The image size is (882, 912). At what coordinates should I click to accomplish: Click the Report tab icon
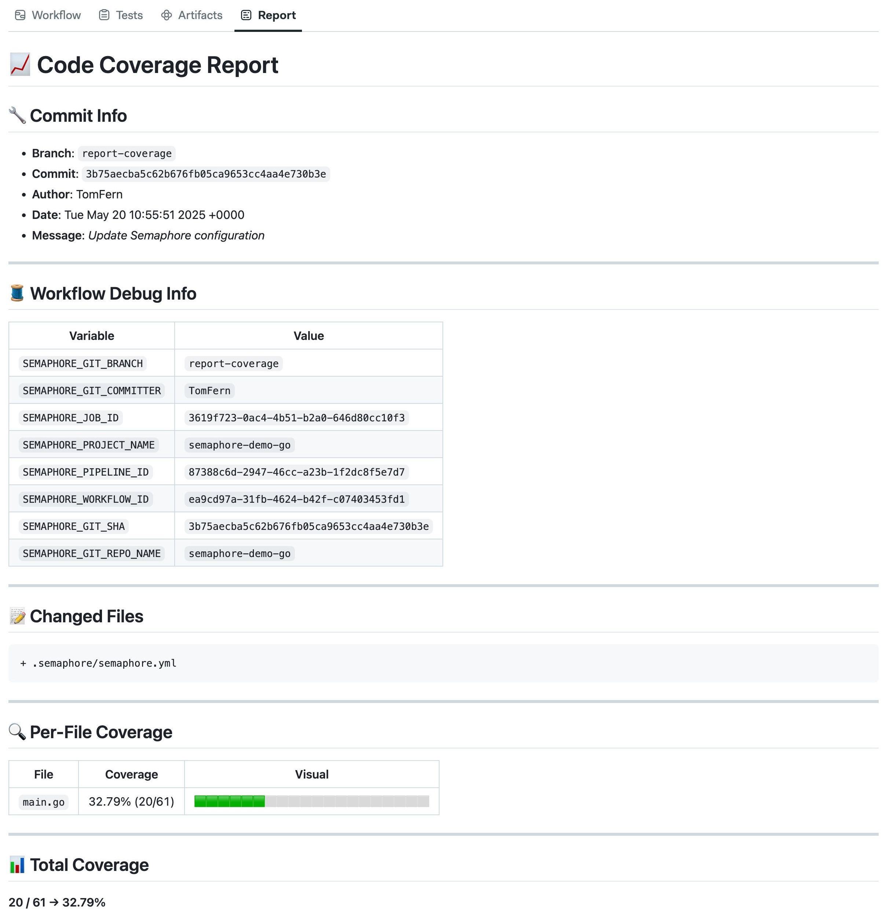246,15
